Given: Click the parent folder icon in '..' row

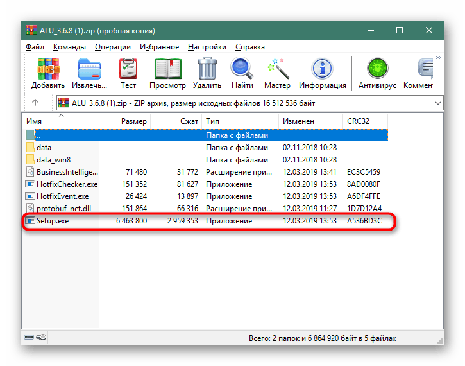Looking at the screenshot, I should (30, 135).
